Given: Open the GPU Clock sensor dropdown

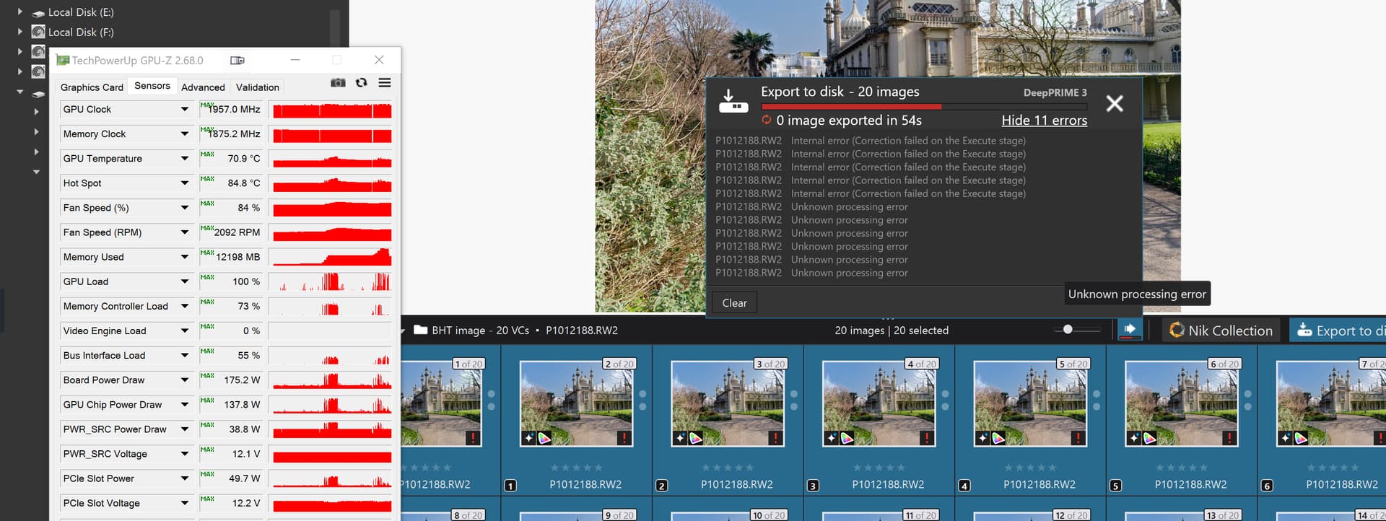Looking at the screenshot, I should click(185, 110).
